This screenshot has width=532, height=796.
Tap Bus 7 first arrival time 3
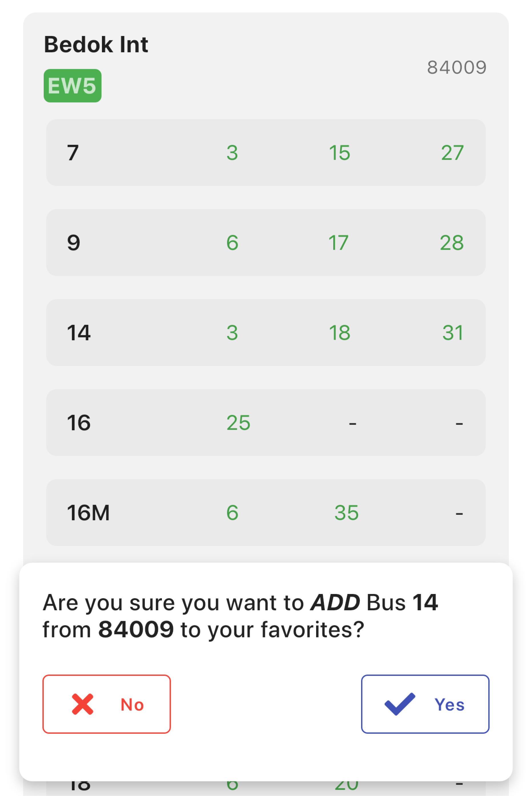tap(232, 153)
